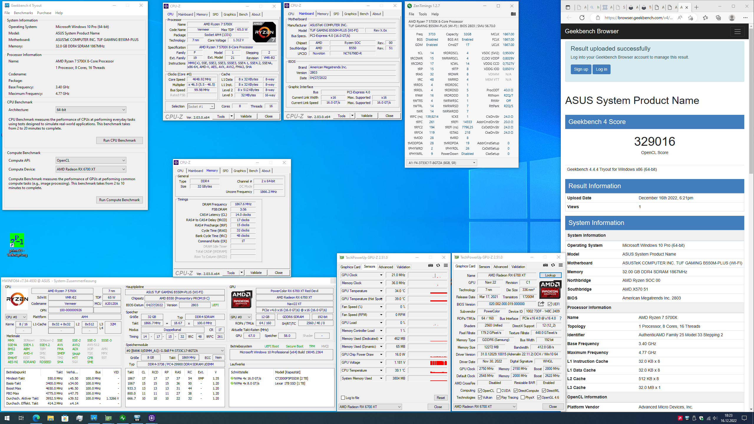Toggle Ray Tracing checkbox in GPU-Z
This screenshot has width=754, height=424.
click(498, 397)
